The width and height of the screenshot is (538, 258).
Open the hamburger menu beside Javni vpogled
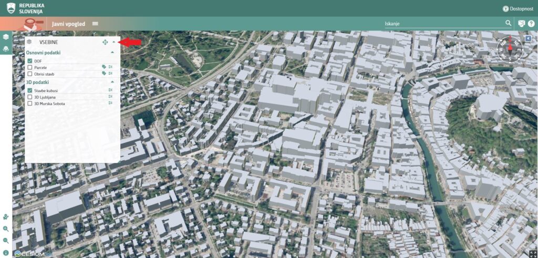[95, 24]
